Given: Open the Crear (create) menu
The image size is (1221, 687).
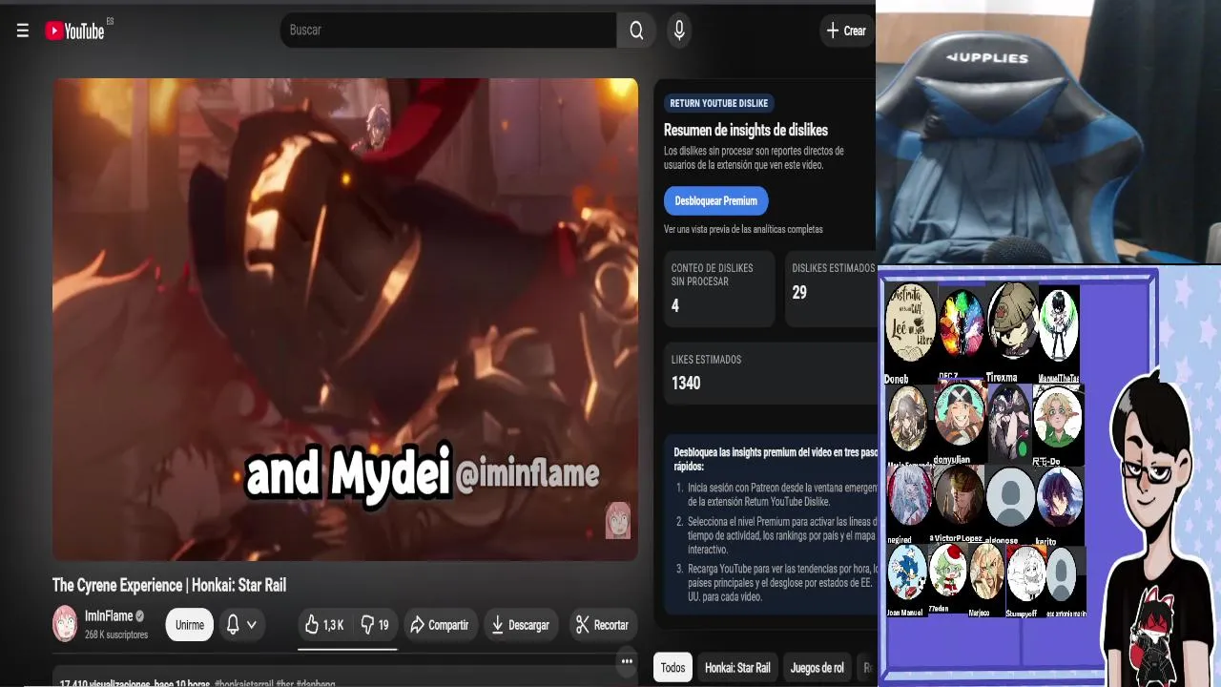Looking at the screenshot, I should (846, 31).
